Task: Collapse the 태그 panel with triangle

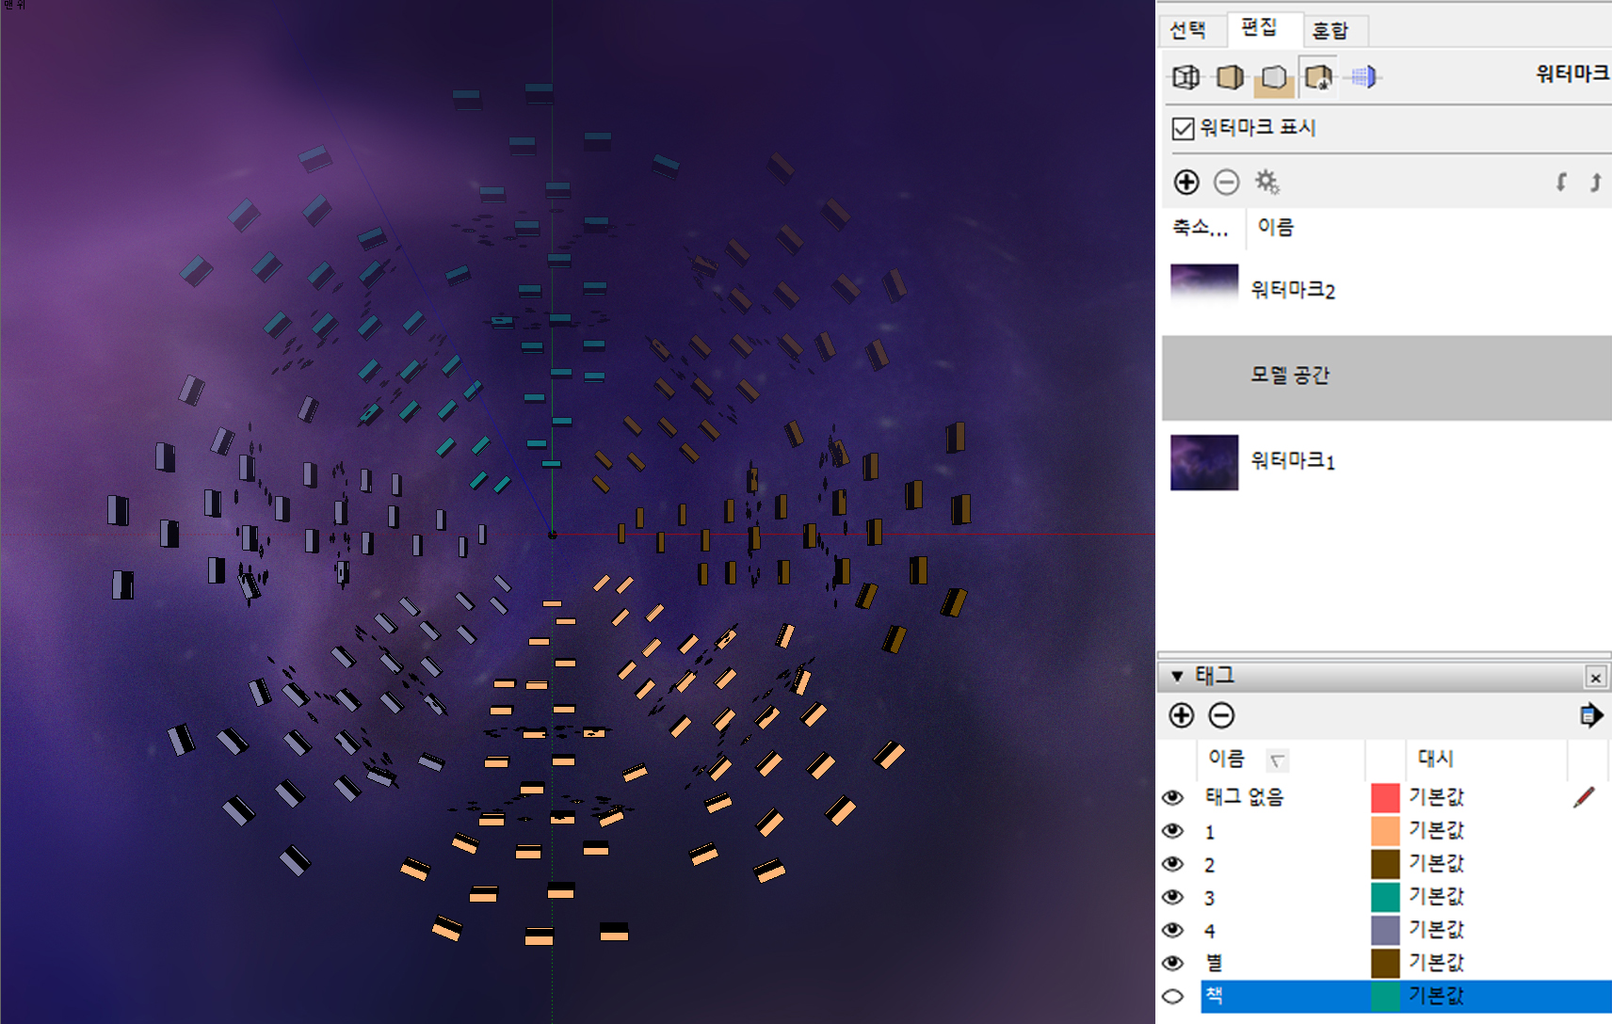Action: [x=1177, y=676]
